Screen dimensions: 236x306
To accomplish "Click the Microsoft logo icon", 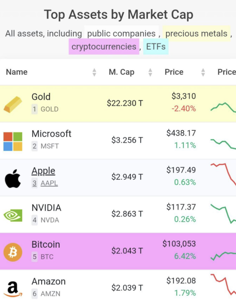I will pyautogui.click(x=13, y=141).
